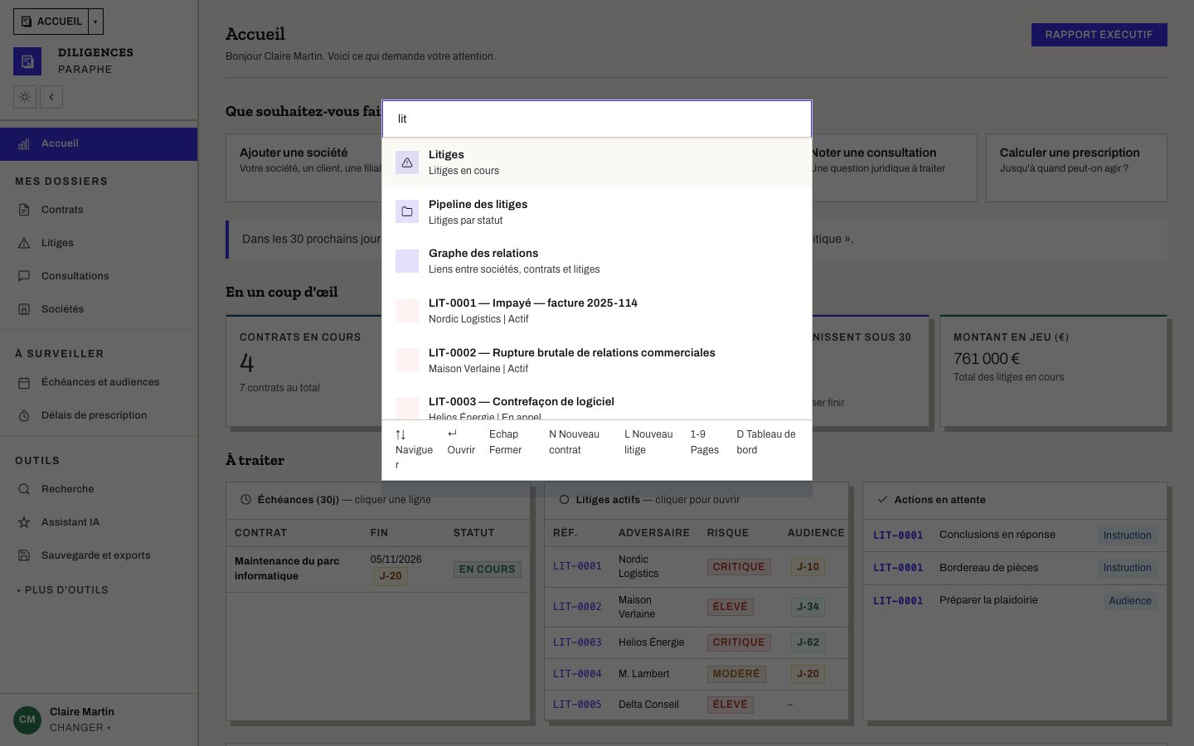Click the Accueil button at top left
The width and height of the screenshot is (1194, 746).
(x=51, y=22)
